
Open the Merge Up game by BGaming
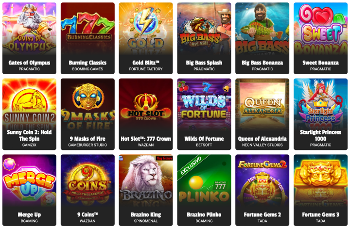[29, 190]
